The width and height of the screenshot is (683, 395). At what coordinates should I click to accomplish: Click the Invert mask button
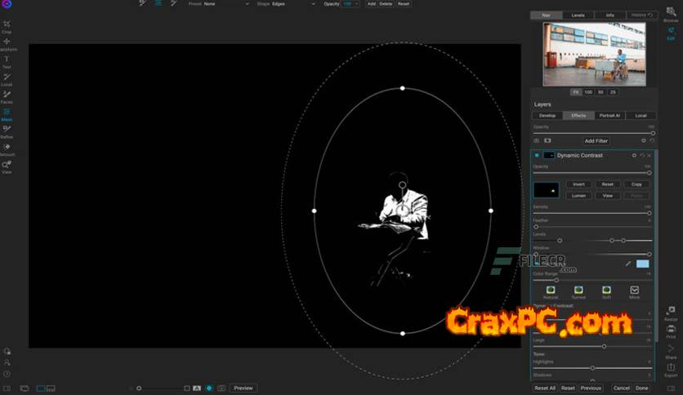coord(578,184)
